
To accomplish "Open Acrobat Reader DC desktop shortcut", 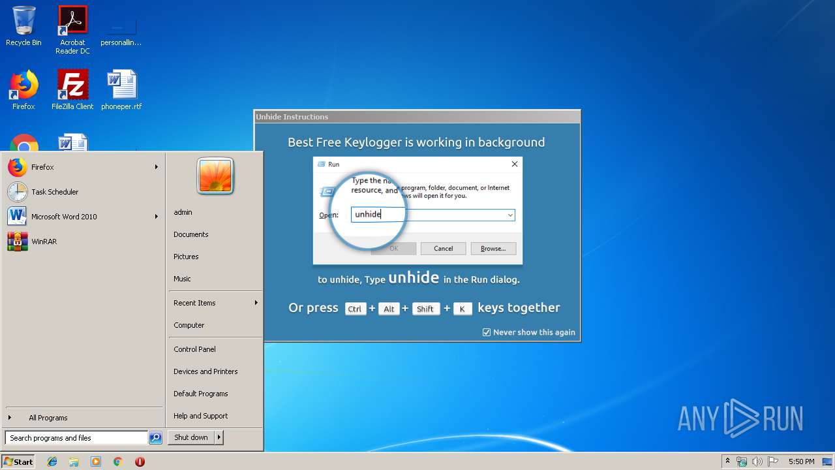I will click(x=72, y=30).
